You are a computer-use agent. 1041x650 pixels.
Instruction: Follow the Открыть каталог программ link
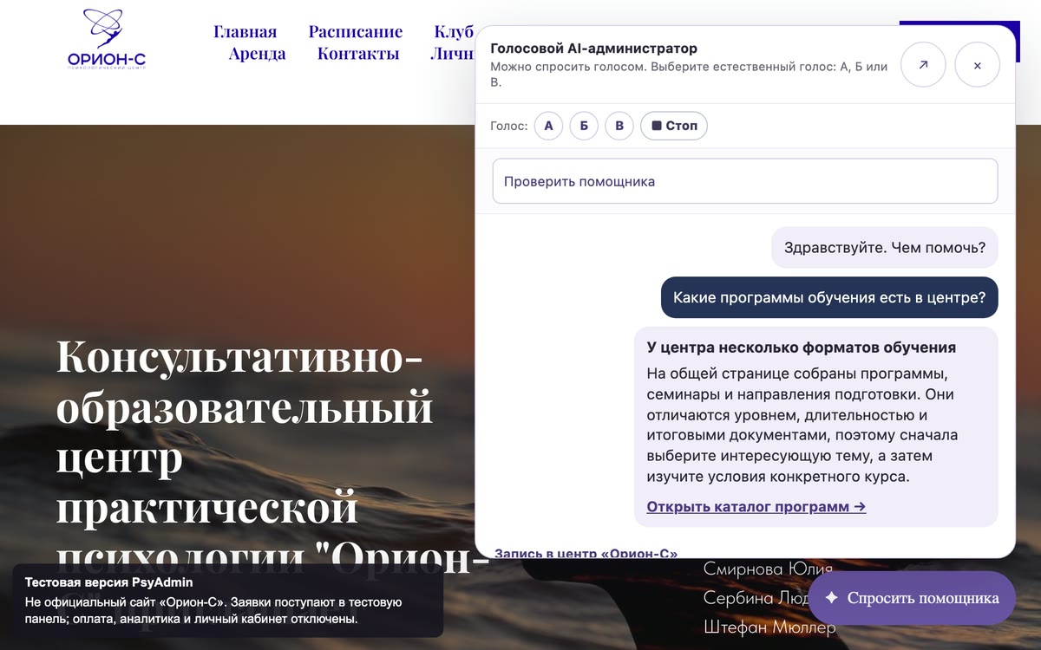click(756, 507)
